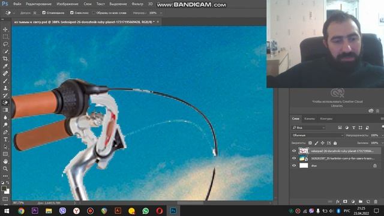Select the Move tool
Image resolution: width=384 pixels, height=216 pixels.
point(5,29)
